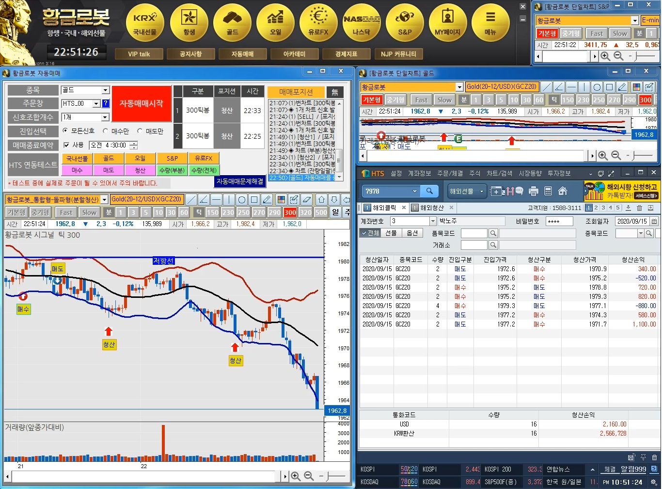Toggle the 옵션 filter in HTS account panel
Screen dimensions: 662x489
click(412, 233)
